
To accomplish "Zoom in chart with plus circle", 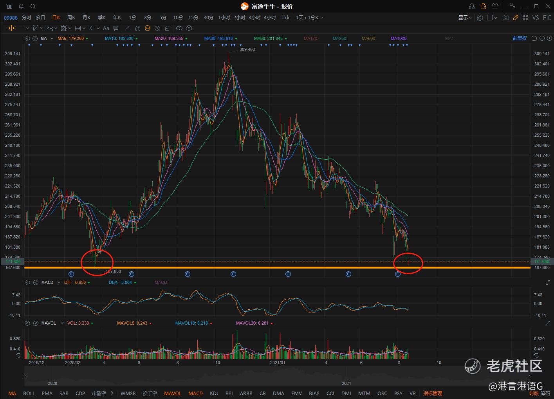I will (x=549, y=38).
